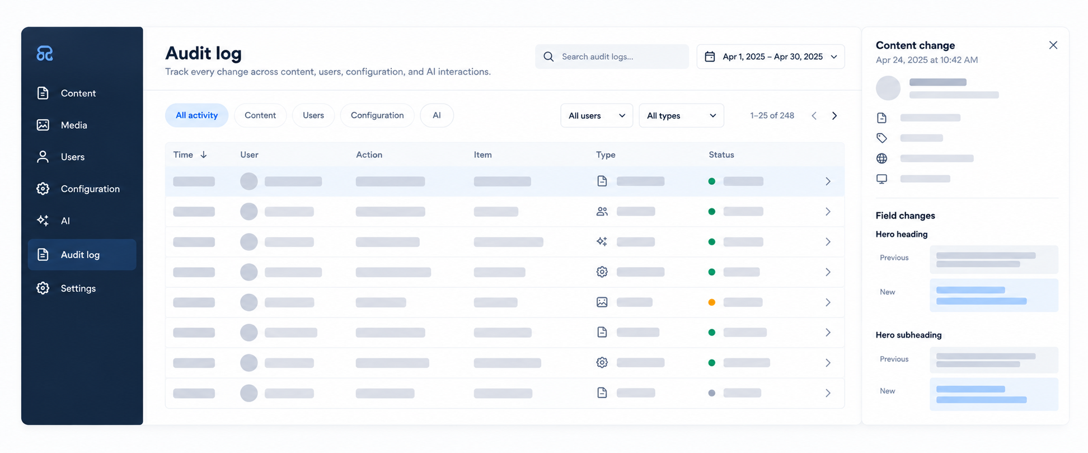Image resolution: width=1088 pixels, height=453 pixels.
Task: Click the AI sparkle type icon in the table
Action: 602,241
